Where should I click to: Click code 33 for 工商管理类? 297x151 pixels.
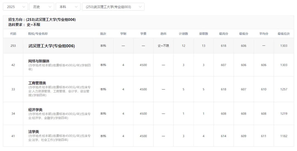[13, 89]
